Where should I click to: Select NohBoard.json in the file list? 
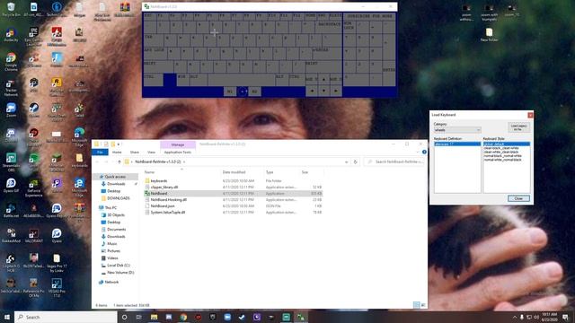tap(234, 205)
